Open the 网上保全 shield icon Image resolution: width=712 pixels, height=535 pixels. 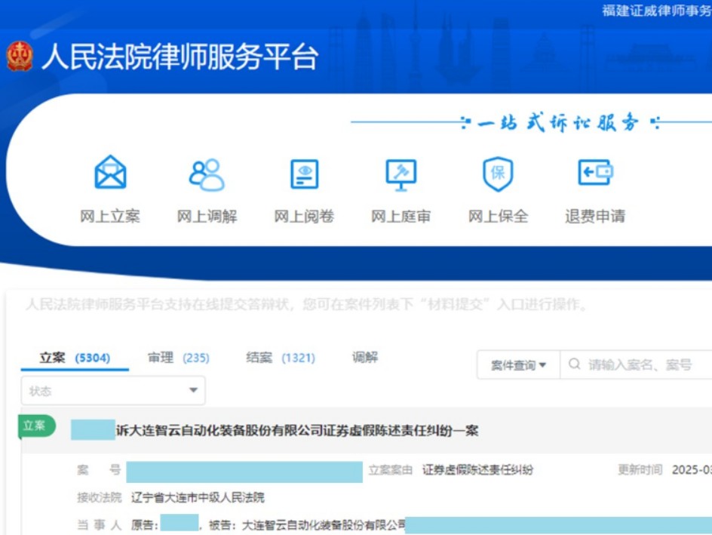(x=498, y=174)
